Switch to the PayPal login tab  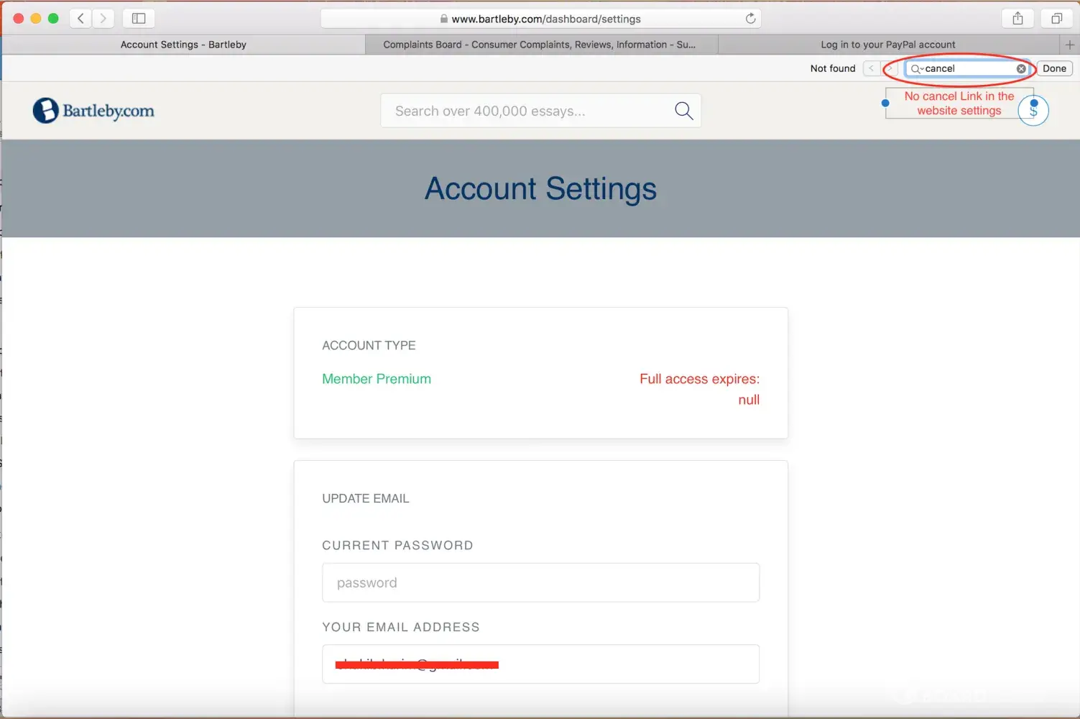tap(888, 45)
